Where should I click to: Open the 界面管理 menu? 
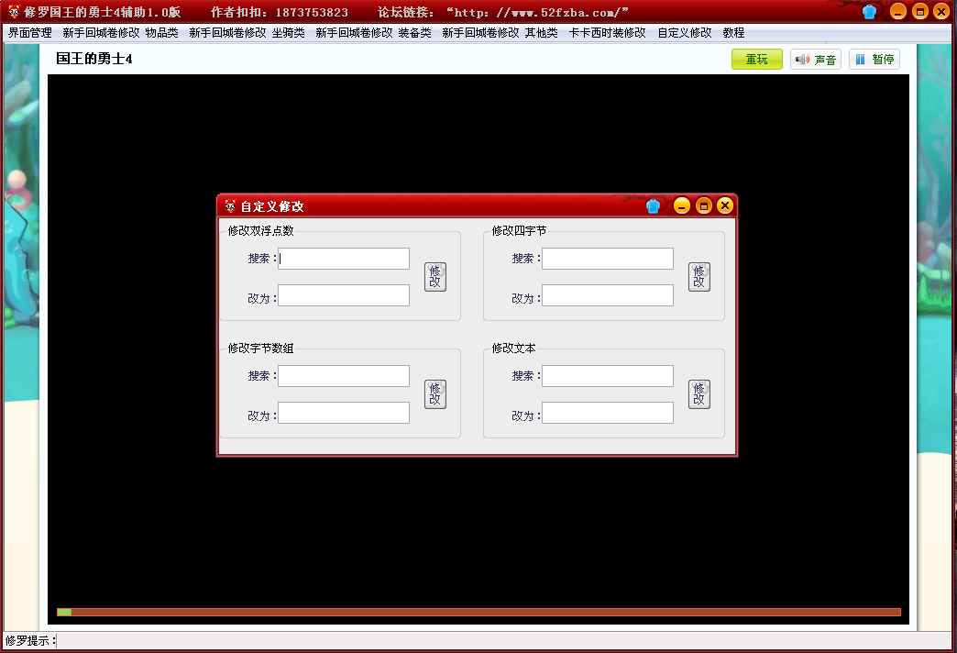tap(30, 33)
